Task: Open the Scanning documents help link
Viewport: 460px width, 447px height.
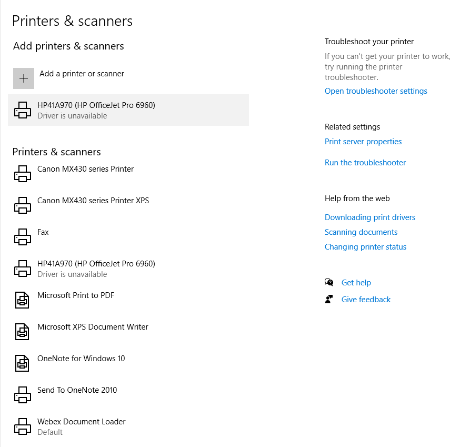Action: tap(361, 232)
